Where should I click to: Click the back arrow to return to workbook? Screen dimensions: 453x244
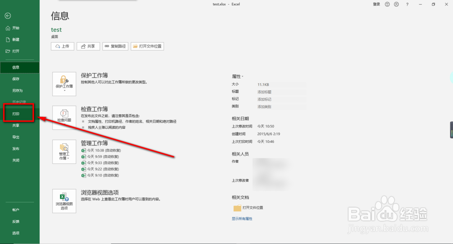coord(8,16)
